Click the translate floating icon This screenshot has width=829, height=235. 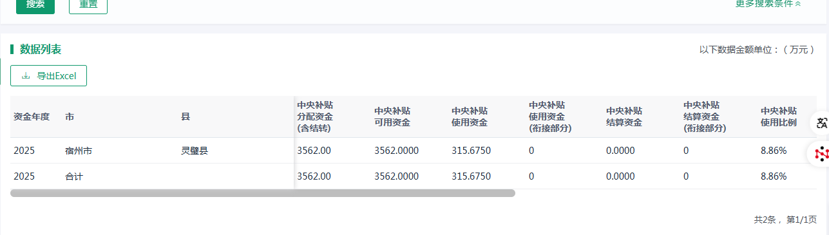[821, 123]
